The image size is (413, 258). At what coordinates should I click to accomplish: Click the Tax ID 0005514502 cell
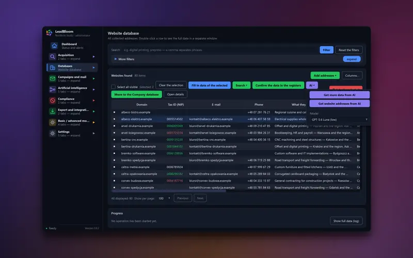click(x=174, y=119)
